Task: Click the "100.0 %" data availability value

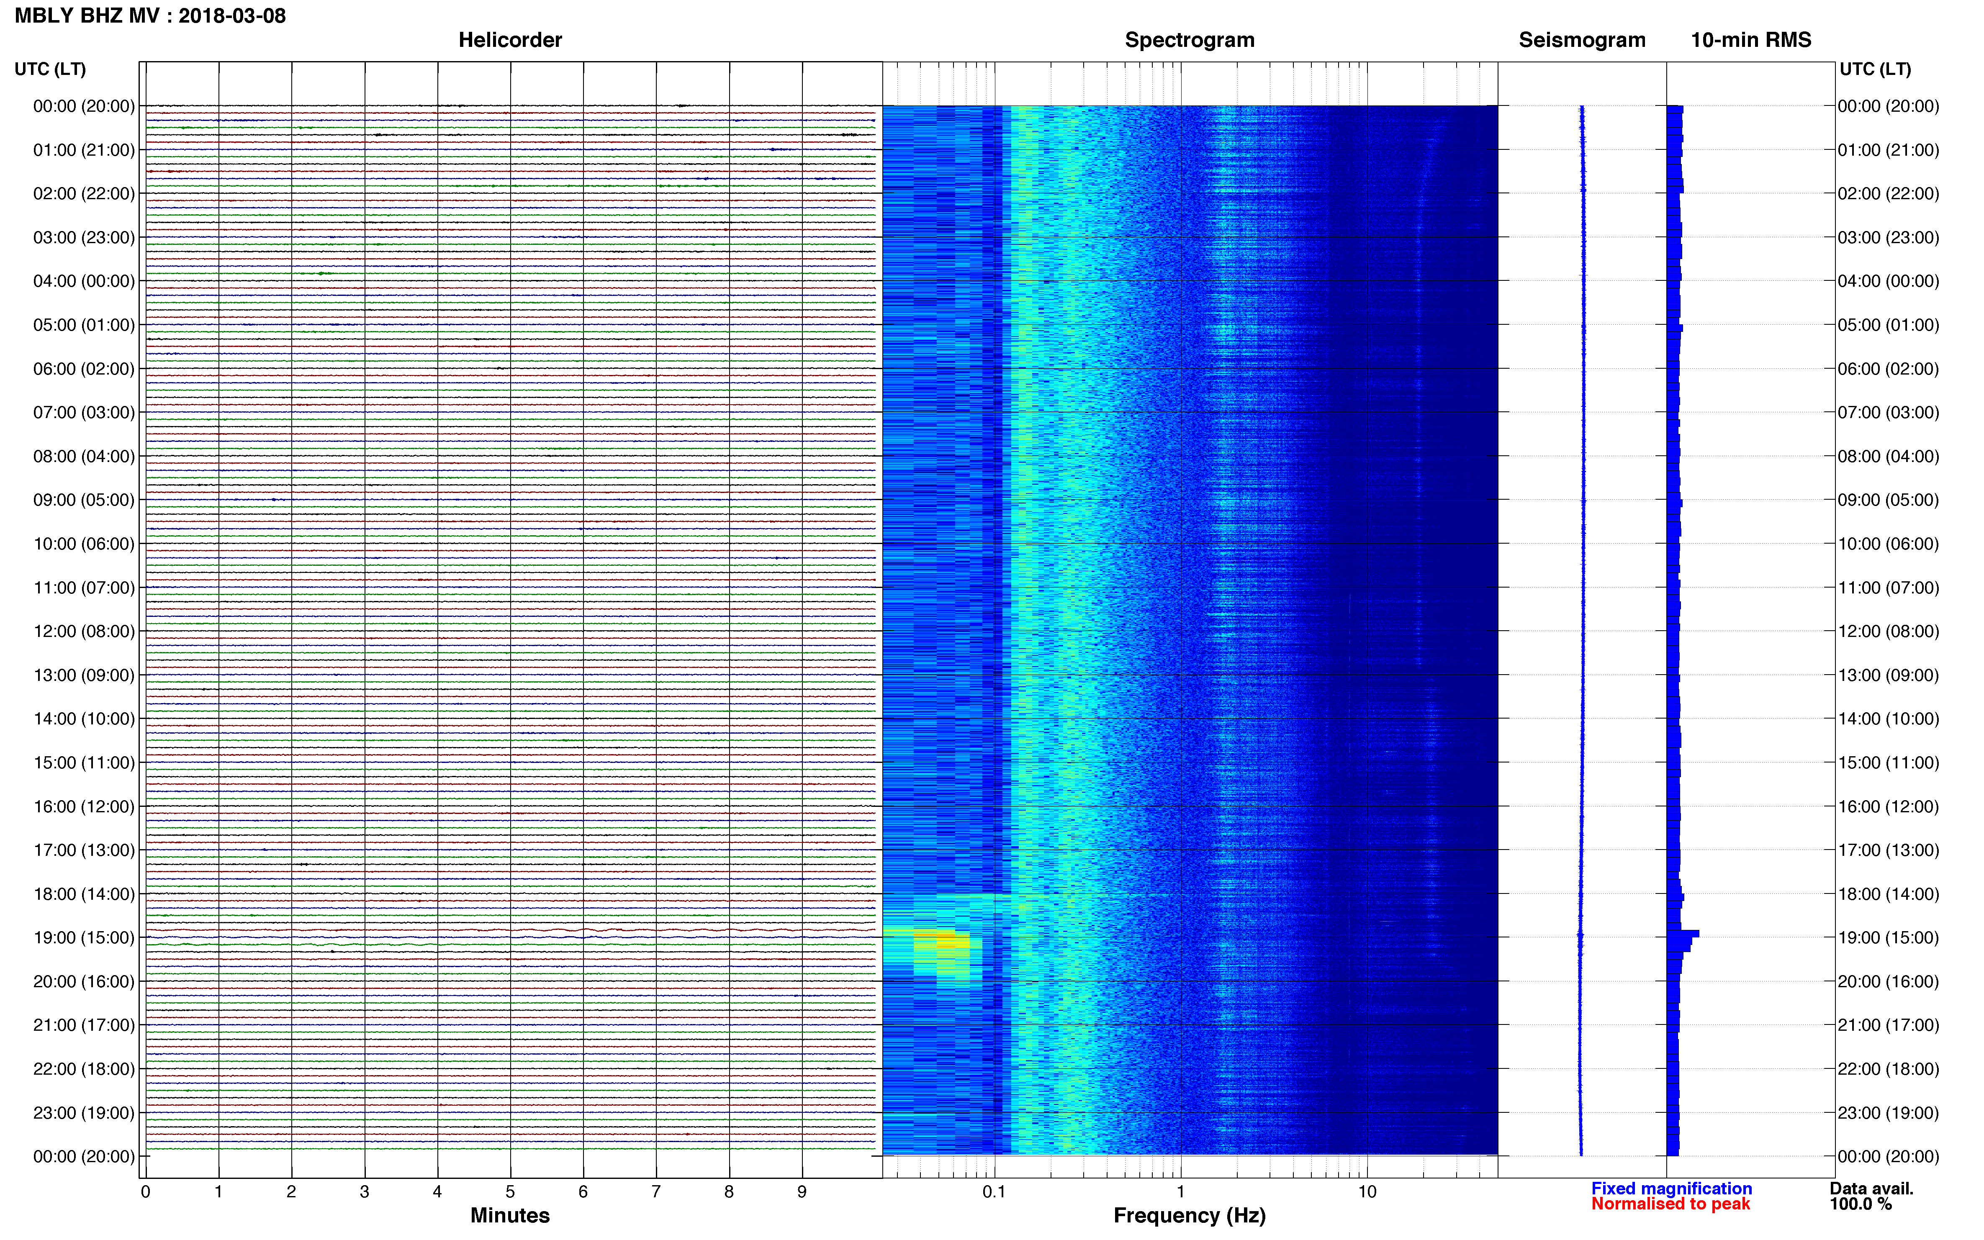Action: pyautogui.click(x=1860, y=1204)
